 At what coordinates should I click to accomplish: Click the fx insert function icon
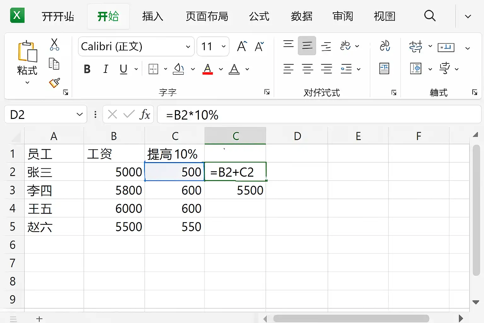[x=145, y=115]
